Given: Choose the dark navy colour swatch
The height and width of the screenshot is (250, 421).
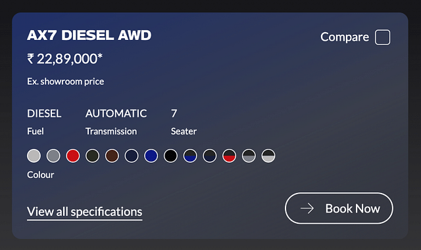Looking at the screenshot, I should [132, 156].
